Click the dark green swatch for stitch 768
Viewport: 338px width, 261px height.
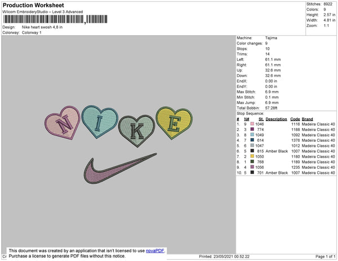pyautogui.click(x=252, y=161)
